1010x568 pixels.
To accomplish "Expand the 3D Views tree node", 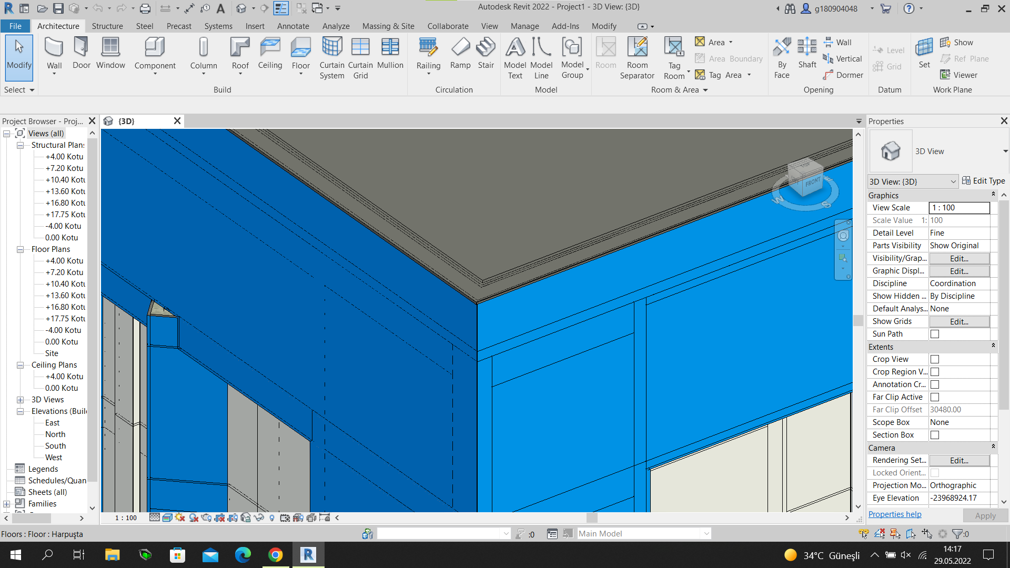I will point(20,400).
